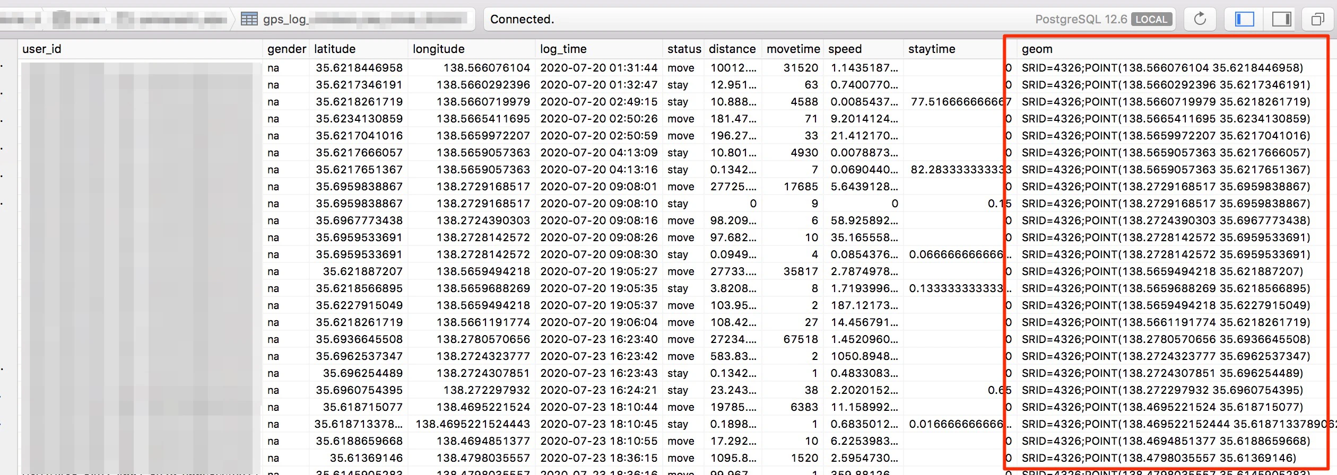Image resolution: width=1337 pixels, height=475 pixels.
Task: Click geom POINT(138.2724390303 35.6967773438)
Action: click(1166, 221)
